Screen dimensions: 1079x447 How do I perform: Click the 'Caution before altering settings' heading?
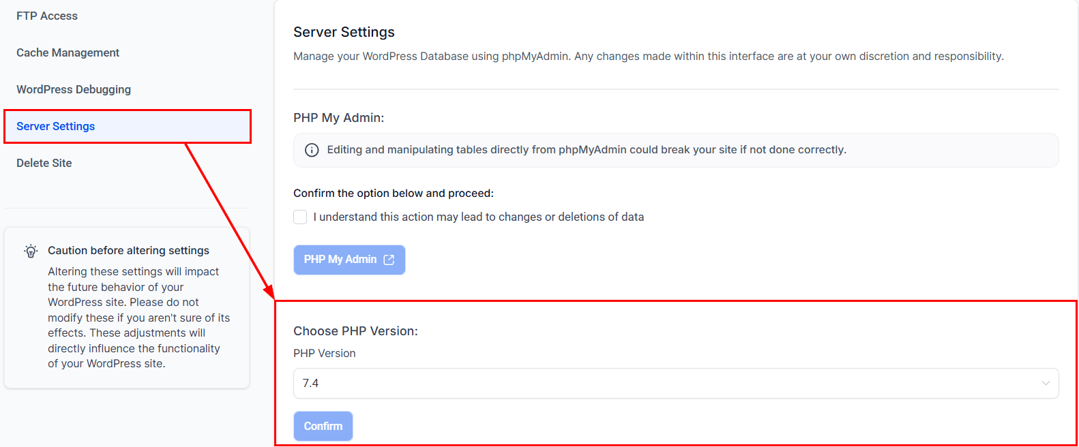click(x=128, y=250)
